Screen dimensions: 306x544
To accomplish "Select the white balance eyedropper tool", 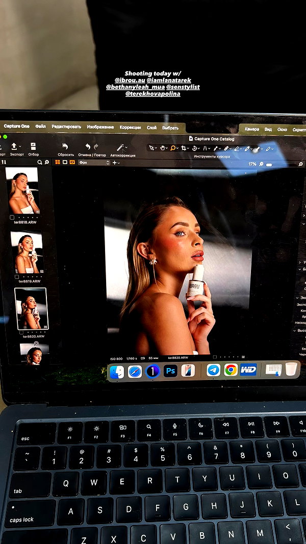I will coord(215,148).
